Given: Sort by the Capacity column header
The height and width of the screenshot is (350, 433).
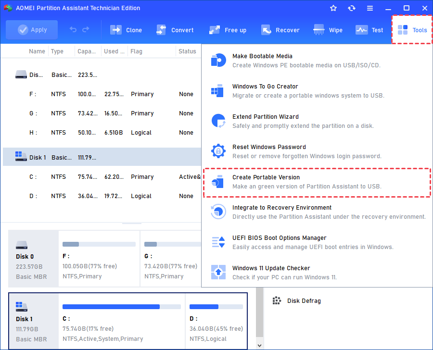Looking at the screenshot, I should 87,51.
